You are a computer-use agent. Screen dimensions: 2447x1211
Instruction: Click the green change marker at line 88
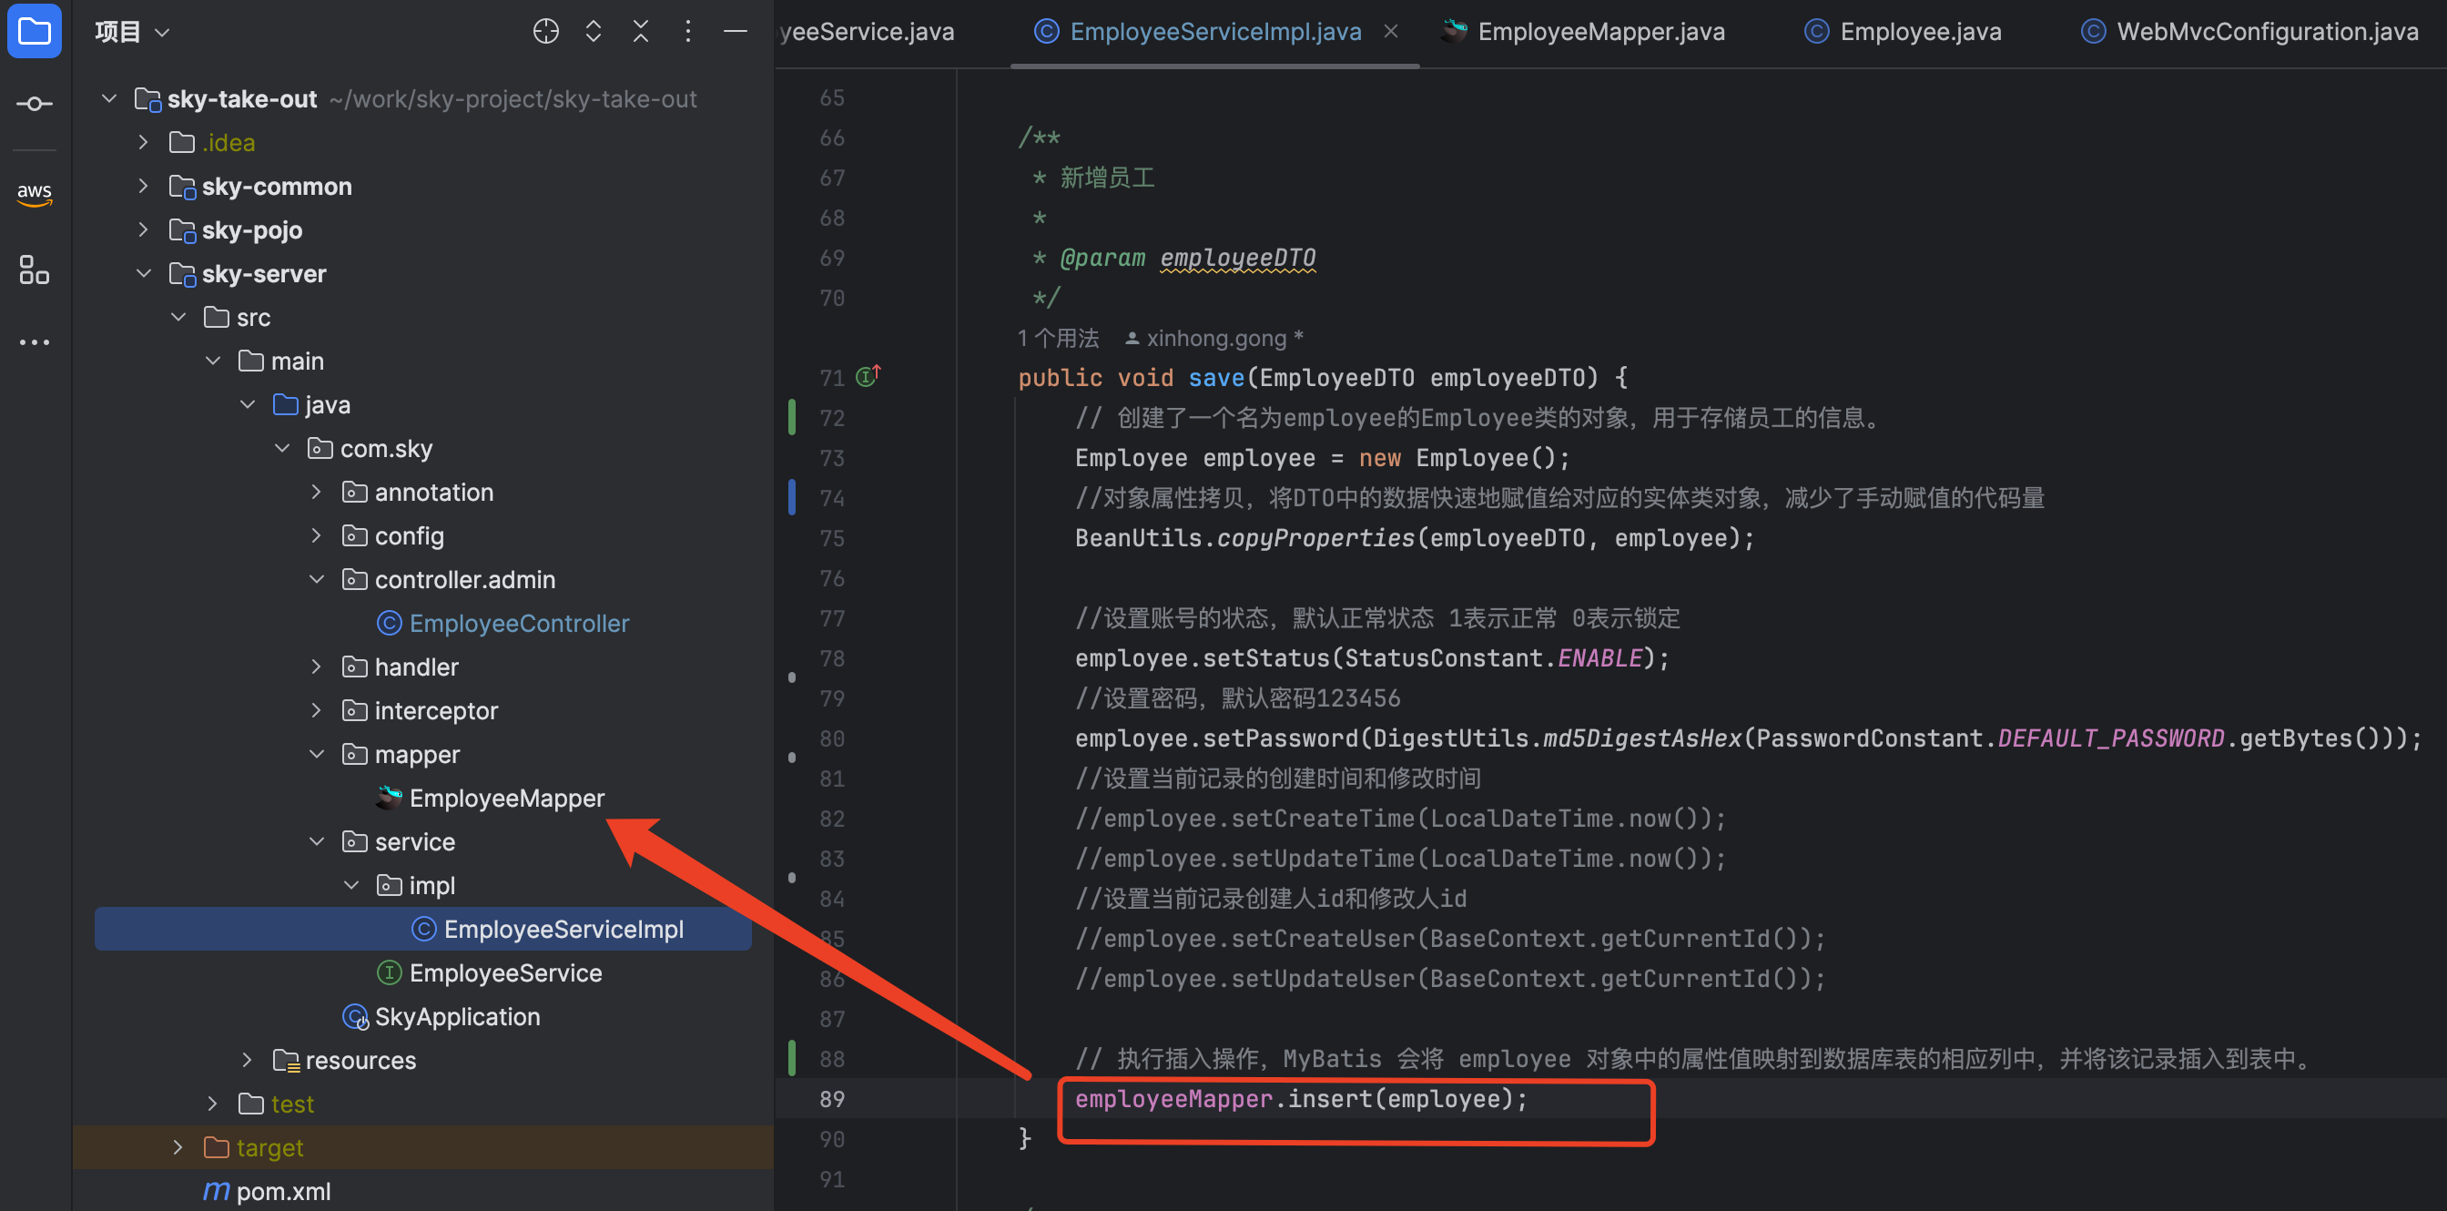tap(791, 1058)
